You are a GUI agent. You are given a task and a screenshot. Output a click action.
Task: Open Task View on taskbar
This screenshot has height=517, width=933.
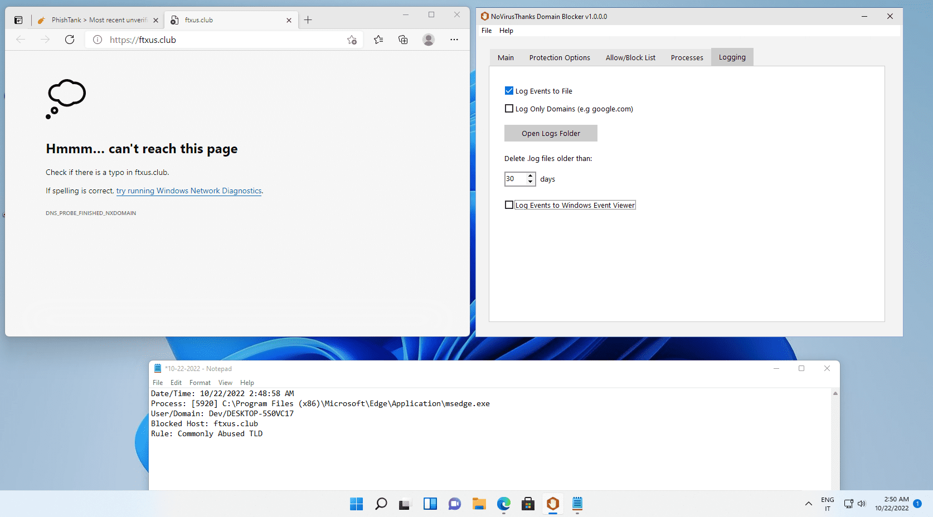(405, 504)
